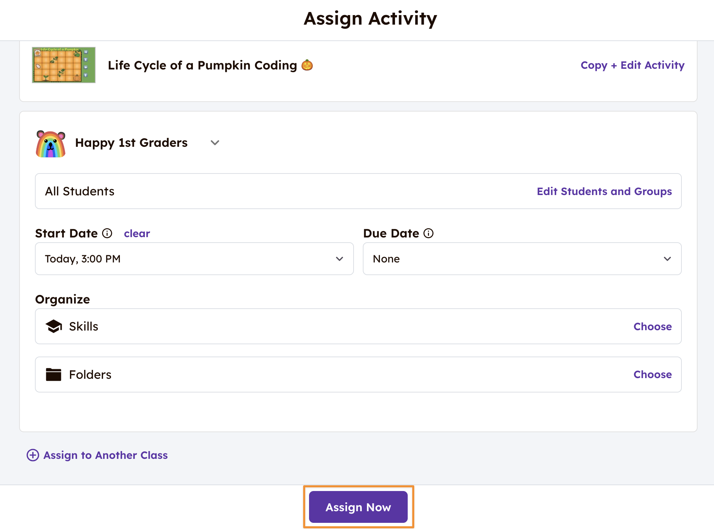Click the Happy 1st Graders class name
The image size is (714, 529).
pos(131,143)
